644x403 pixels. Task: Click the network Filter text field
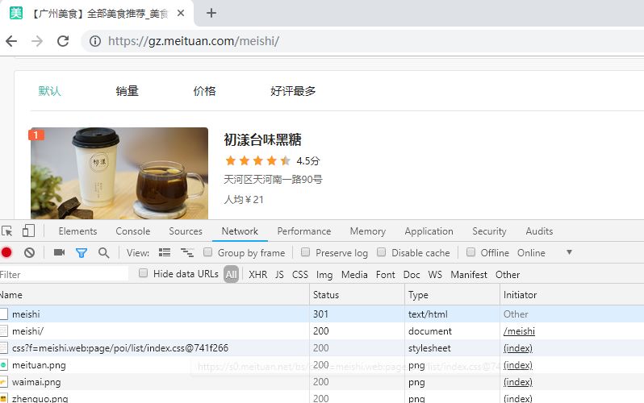[64, 274]
